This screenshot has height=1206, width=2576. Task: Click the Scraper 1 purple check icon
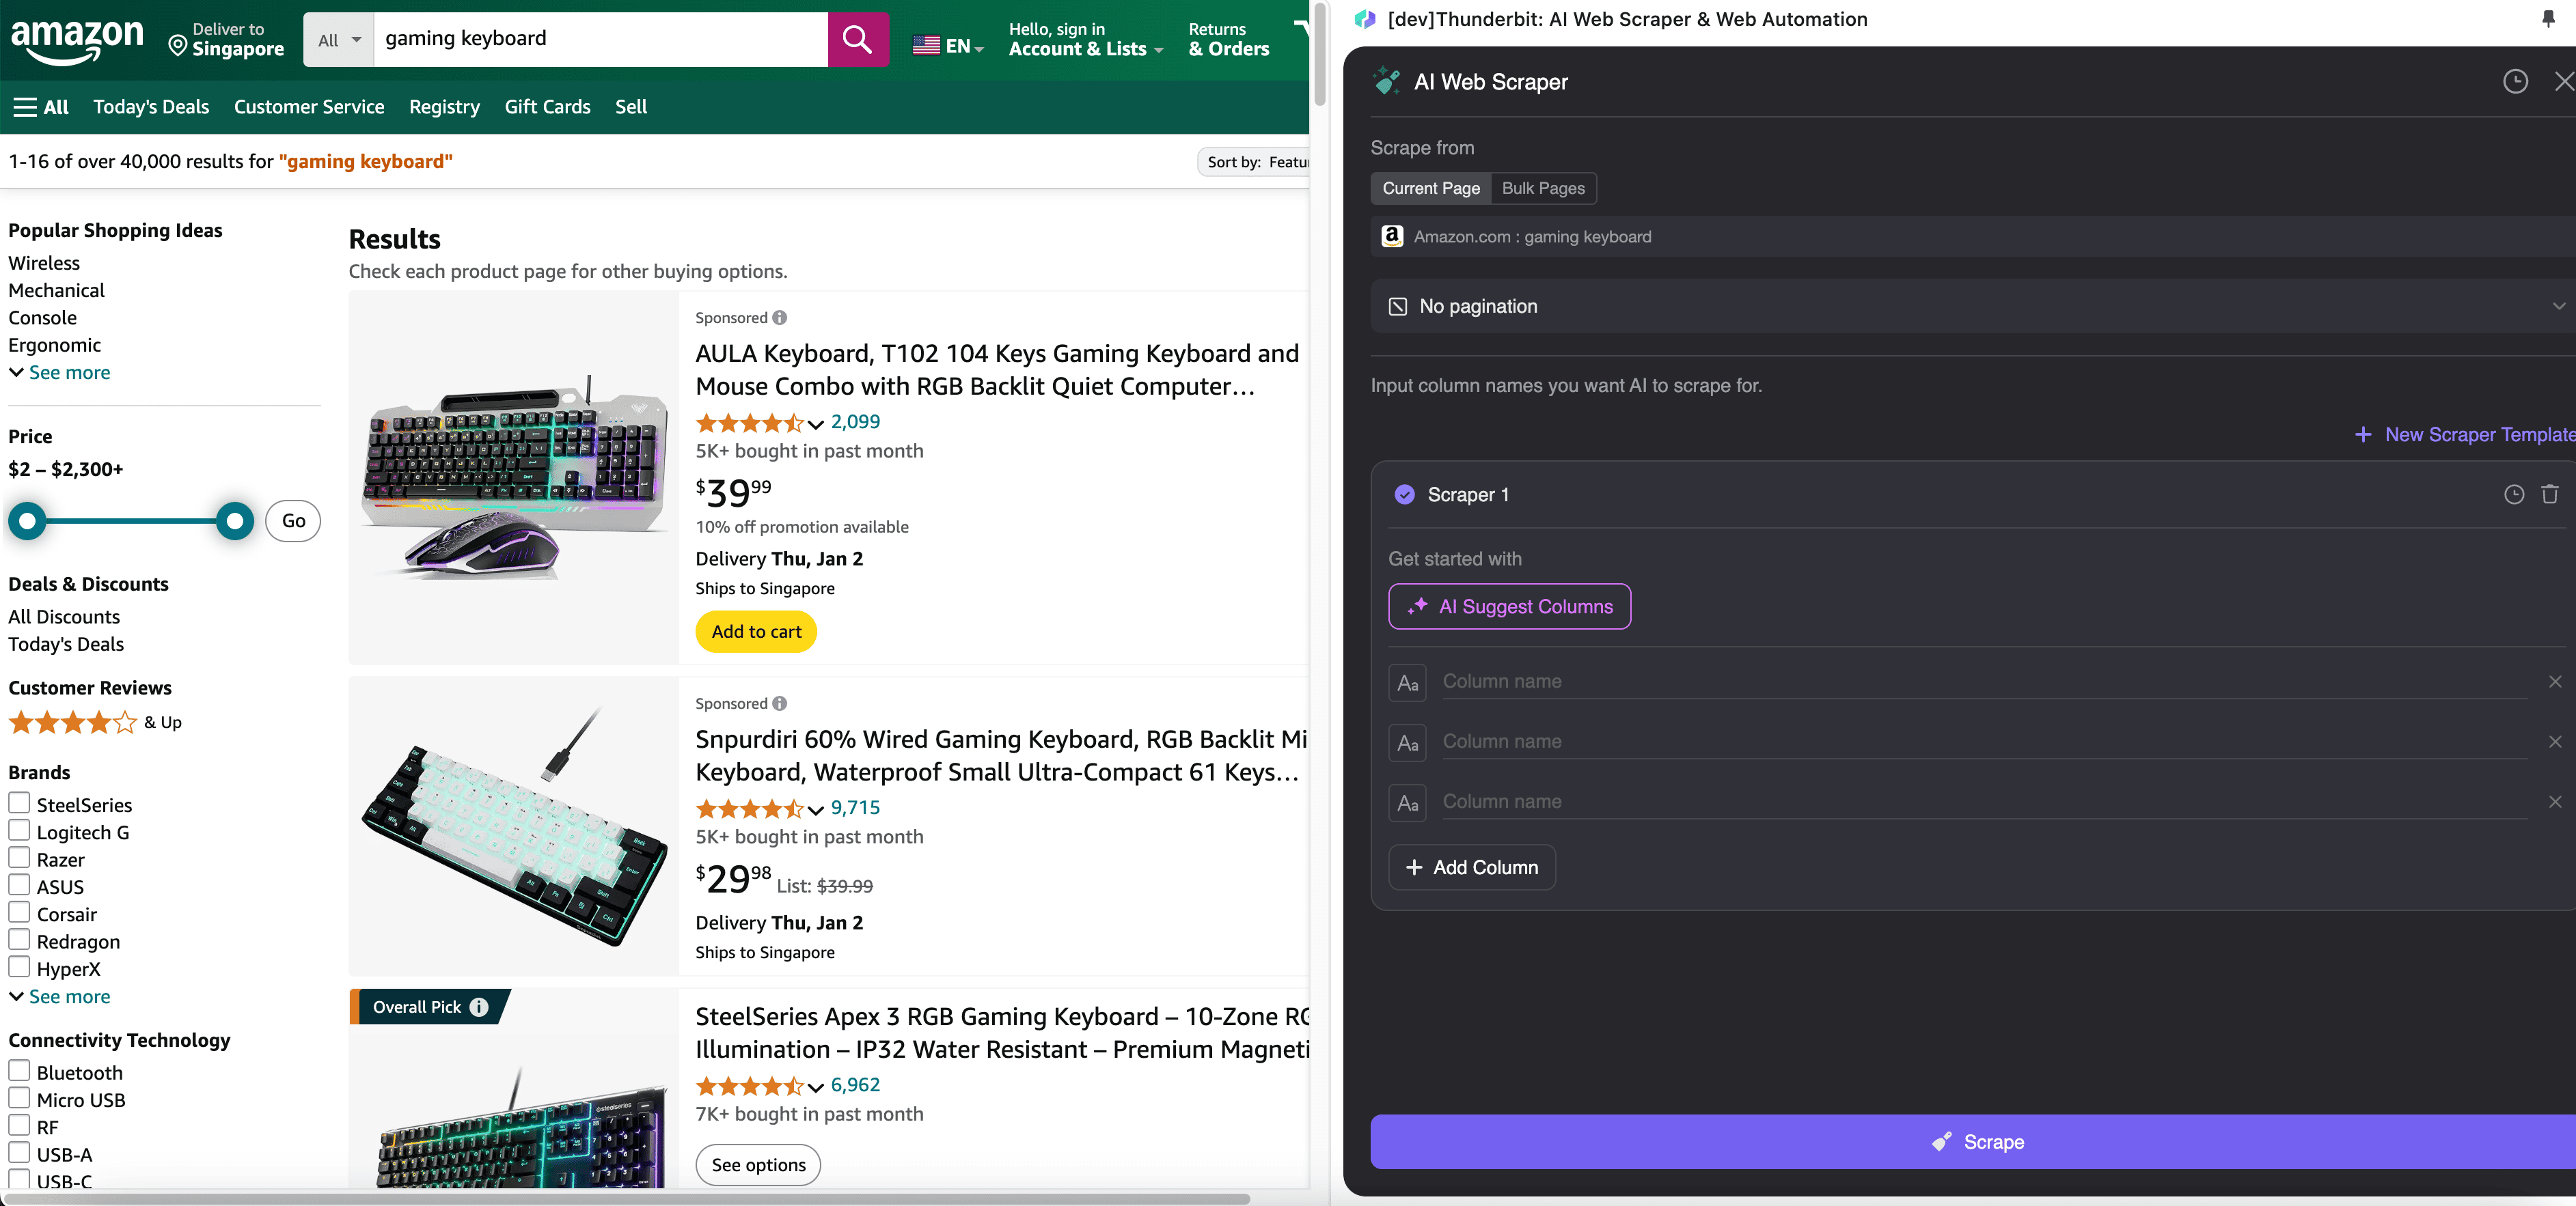coord(1404,494)
